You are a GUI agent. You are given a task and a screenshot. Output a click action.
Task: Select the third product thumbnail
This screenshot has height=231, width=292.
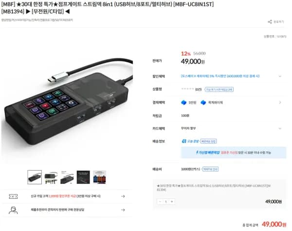coord(67,177)
